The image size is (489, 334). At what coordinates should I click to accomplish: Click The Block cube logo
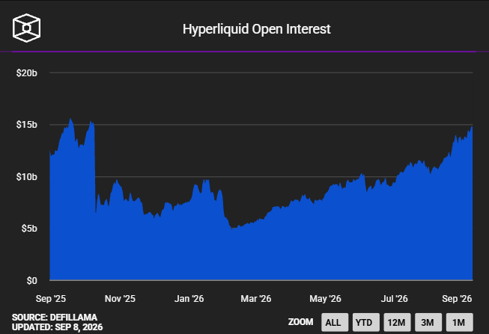pyautogui.click(x=26, y=28)
